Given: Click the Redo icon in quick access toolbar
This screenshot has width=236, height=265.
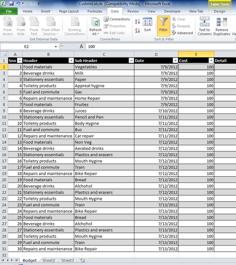Looking at the screenshot, I should (x=28, y=4).
